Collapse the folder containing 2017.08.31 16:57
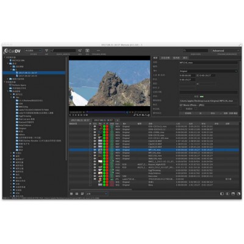 click(11, 70)
